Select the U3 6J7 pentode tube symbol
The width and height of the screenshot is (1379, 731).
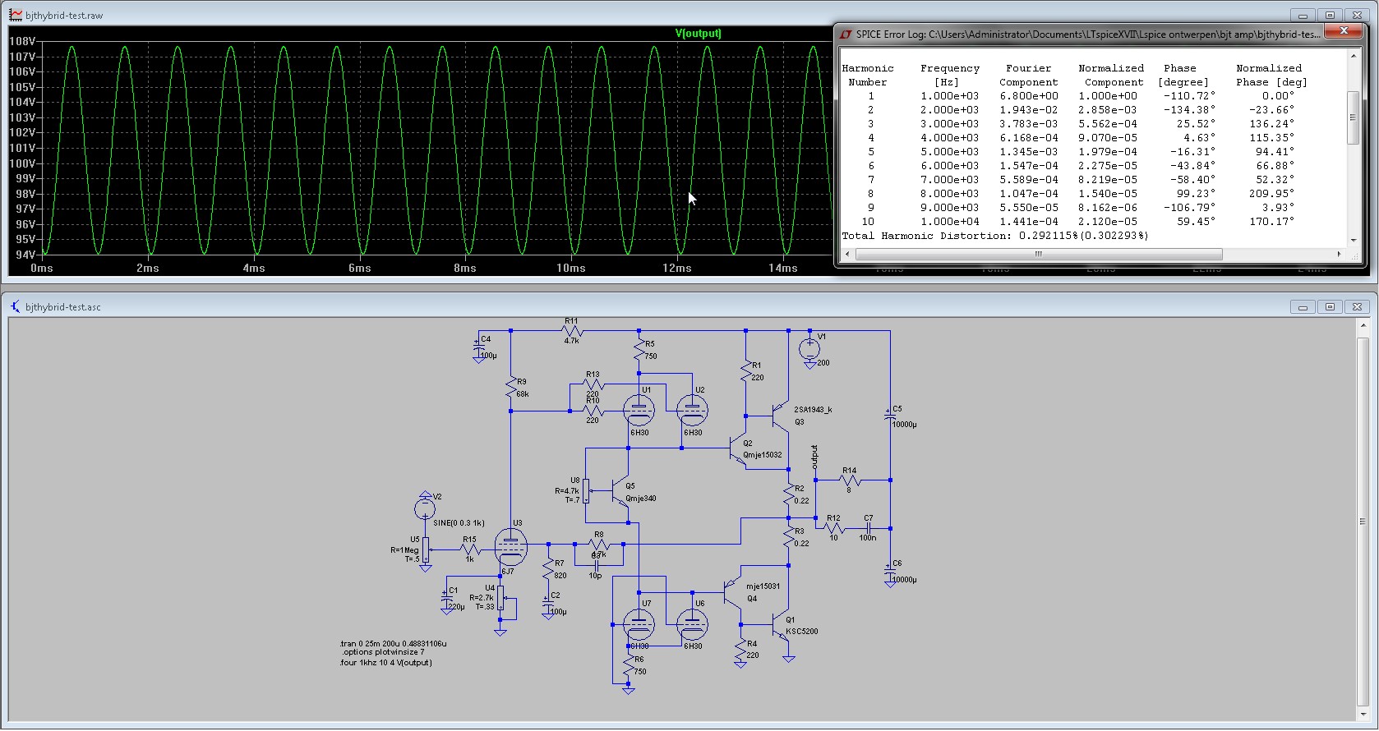click(510, 546)
